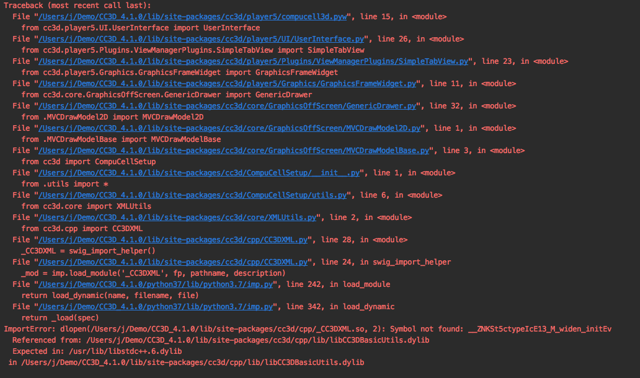
Task: Click 'from cc3d.cpp import CC3DXML' line
Action: (x=82, y=229)
